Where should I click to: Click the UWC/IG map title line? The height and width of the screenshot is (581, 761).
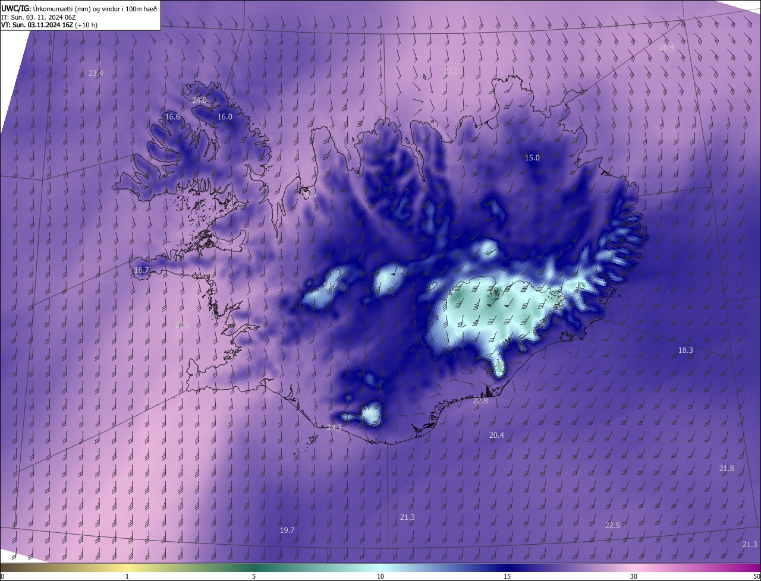[79, 8]
